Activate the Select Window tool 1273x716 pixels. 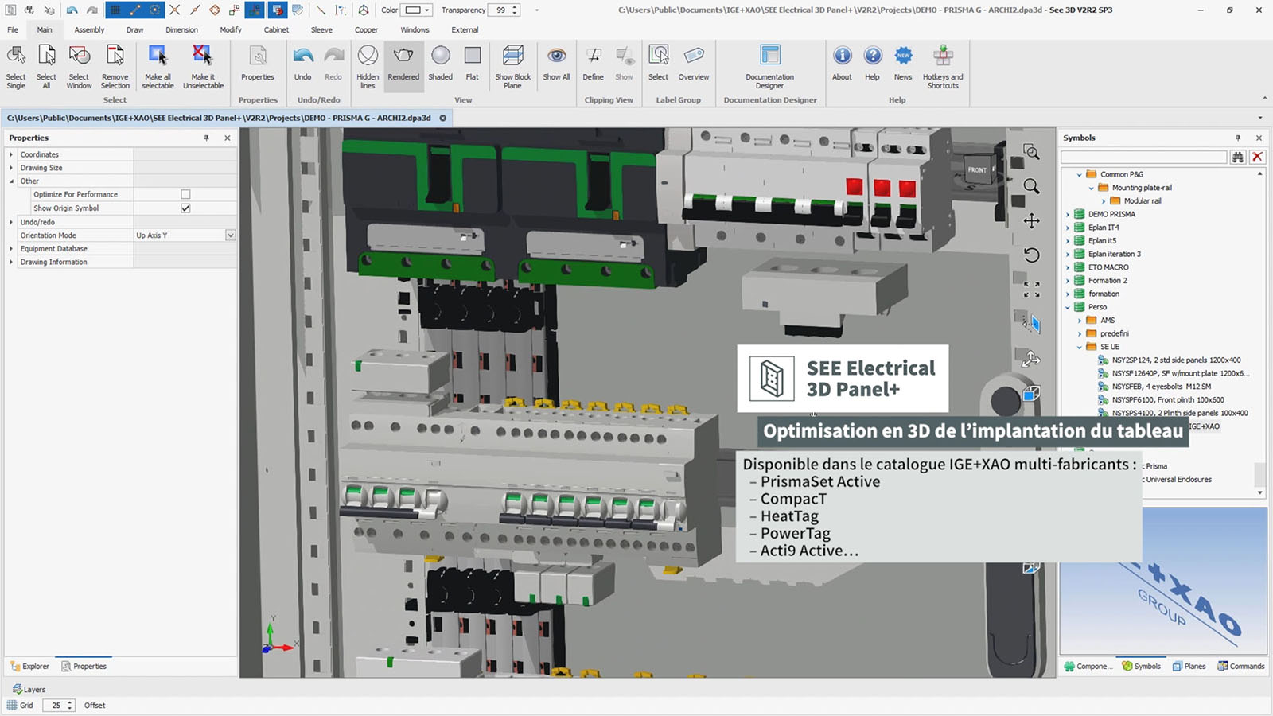tap(79, 66)
